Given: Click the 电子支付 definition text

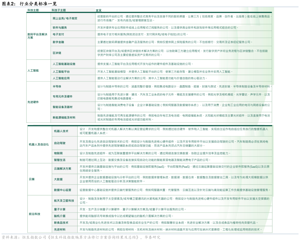Looking at the screenshot, I should click(x=142, y=34).
